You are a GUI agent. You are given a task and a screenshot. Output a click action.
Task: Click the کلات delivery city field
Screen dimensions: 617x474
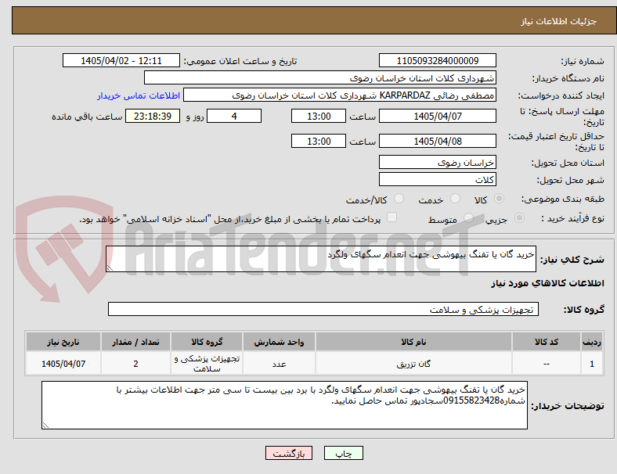[437, 180]
